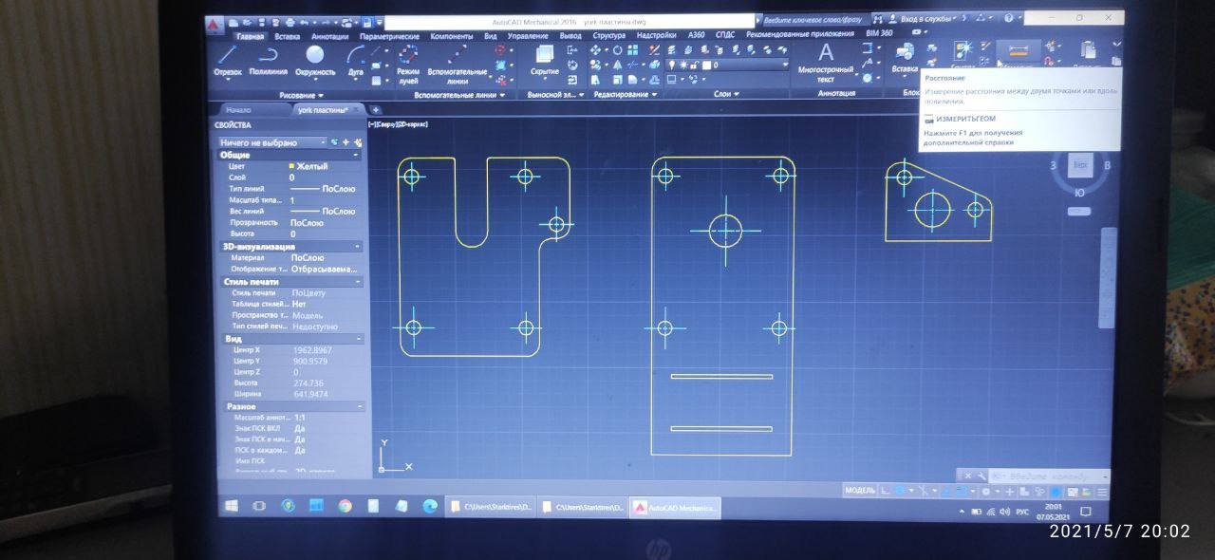This screenshot has width=1215, height=560.
Task: Collapse the 3D-визуализация properties section
Action: (x=358, y=247)
